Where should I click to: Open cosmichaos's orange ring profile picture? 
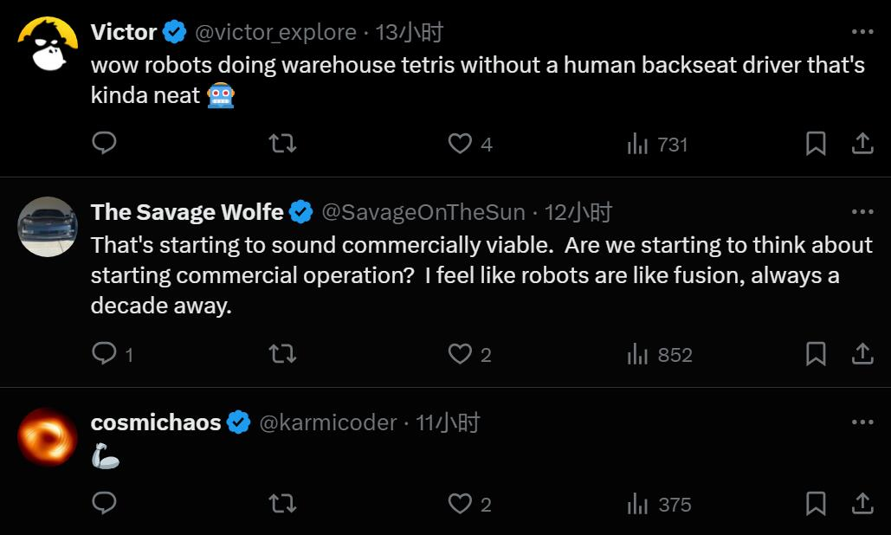(47, 437)
